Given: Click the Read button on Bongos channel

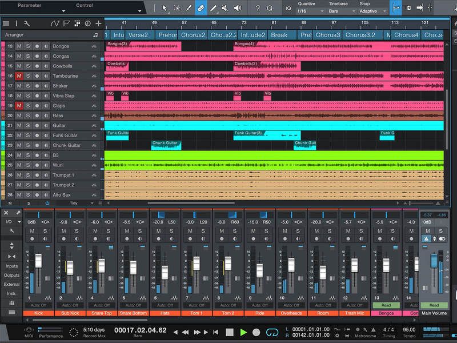Looking at the screenshot, I should tap(386, 305).
